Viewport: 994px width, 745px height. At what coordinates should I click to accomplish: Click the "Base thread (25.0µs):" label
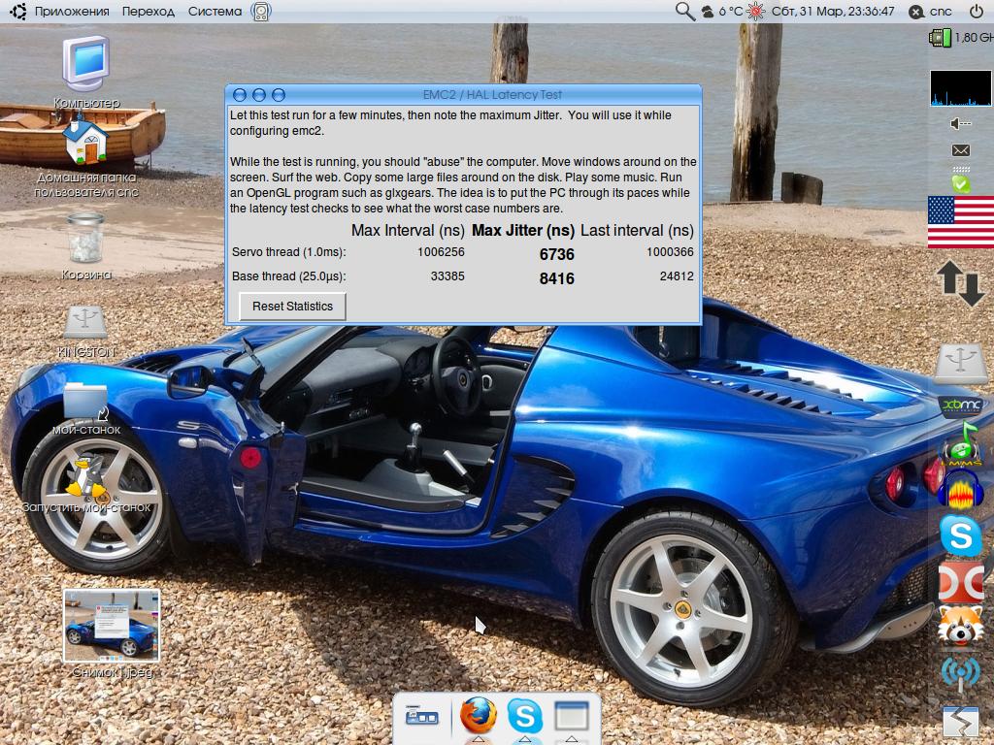(x=288, y=276)
